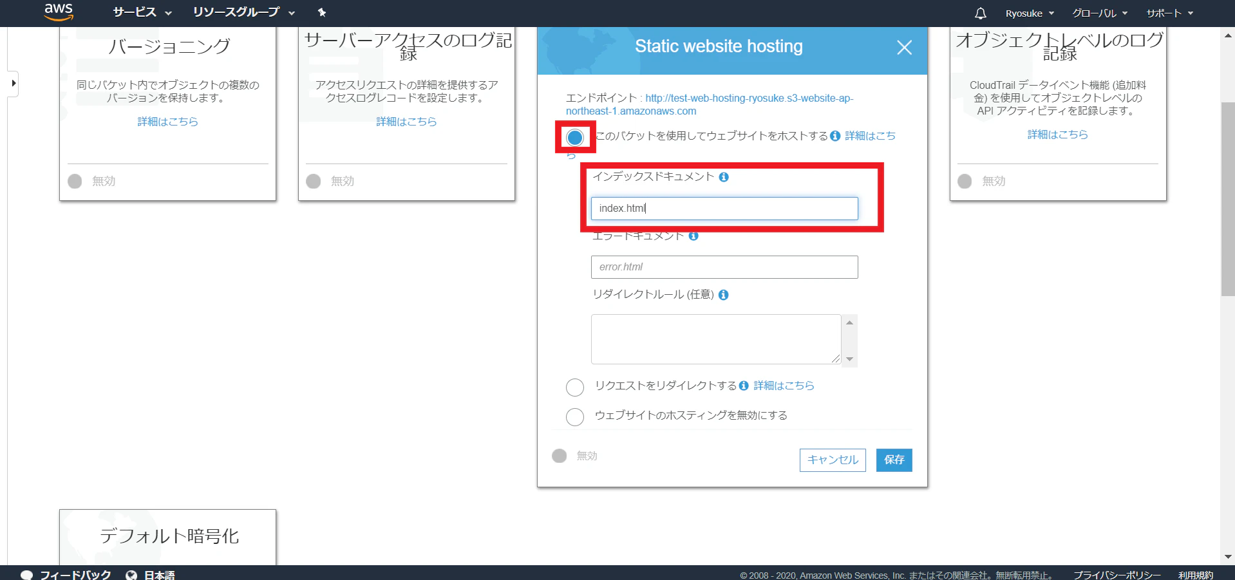The image size is (1235, 580).
Task: Click the redirect rules text area
Action: (716, 339)
